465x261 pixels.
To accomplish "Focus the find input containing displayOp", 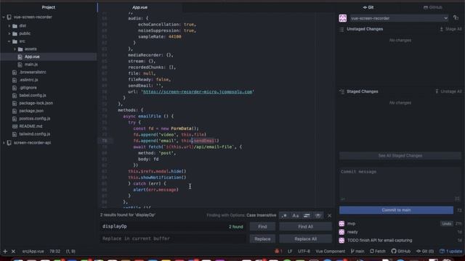I will pos(173,227).
